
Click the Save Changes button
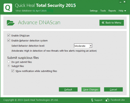(x=91, y=90)
